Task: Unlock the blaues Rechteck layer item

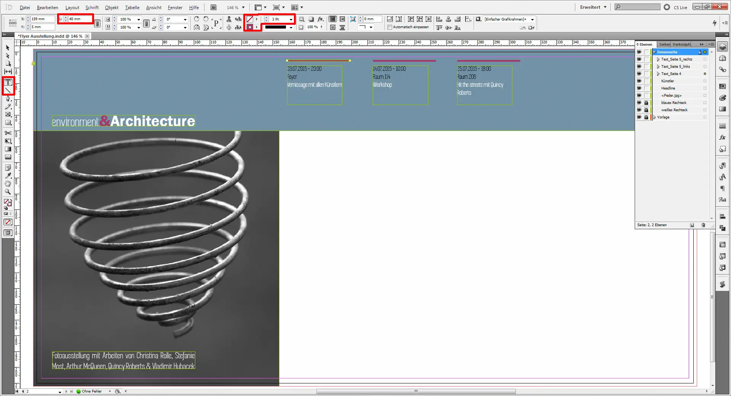Action: 646,103
